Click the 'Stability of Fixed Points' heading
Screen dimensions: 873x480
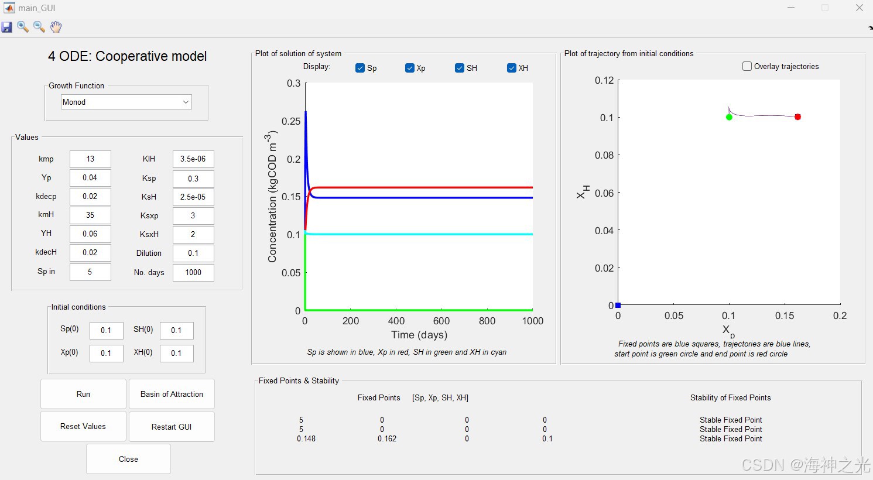[730, 397]
